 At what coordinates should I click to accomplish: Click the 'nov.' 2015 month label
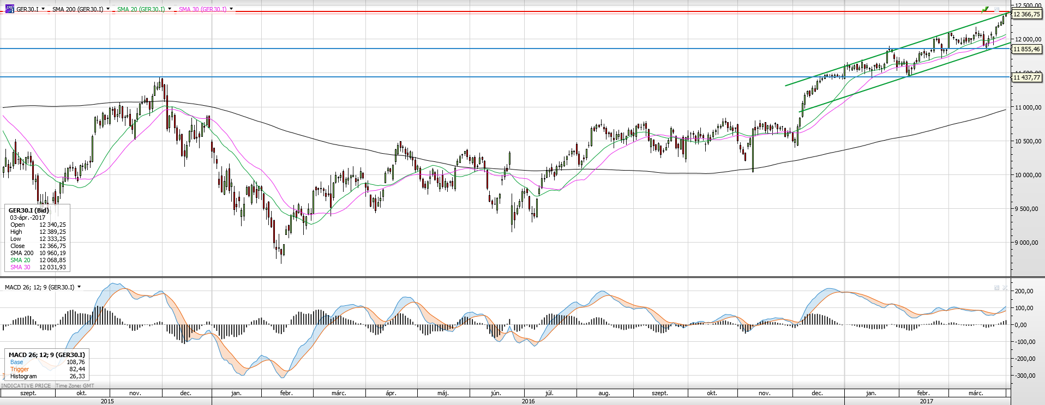click(135, 393)
